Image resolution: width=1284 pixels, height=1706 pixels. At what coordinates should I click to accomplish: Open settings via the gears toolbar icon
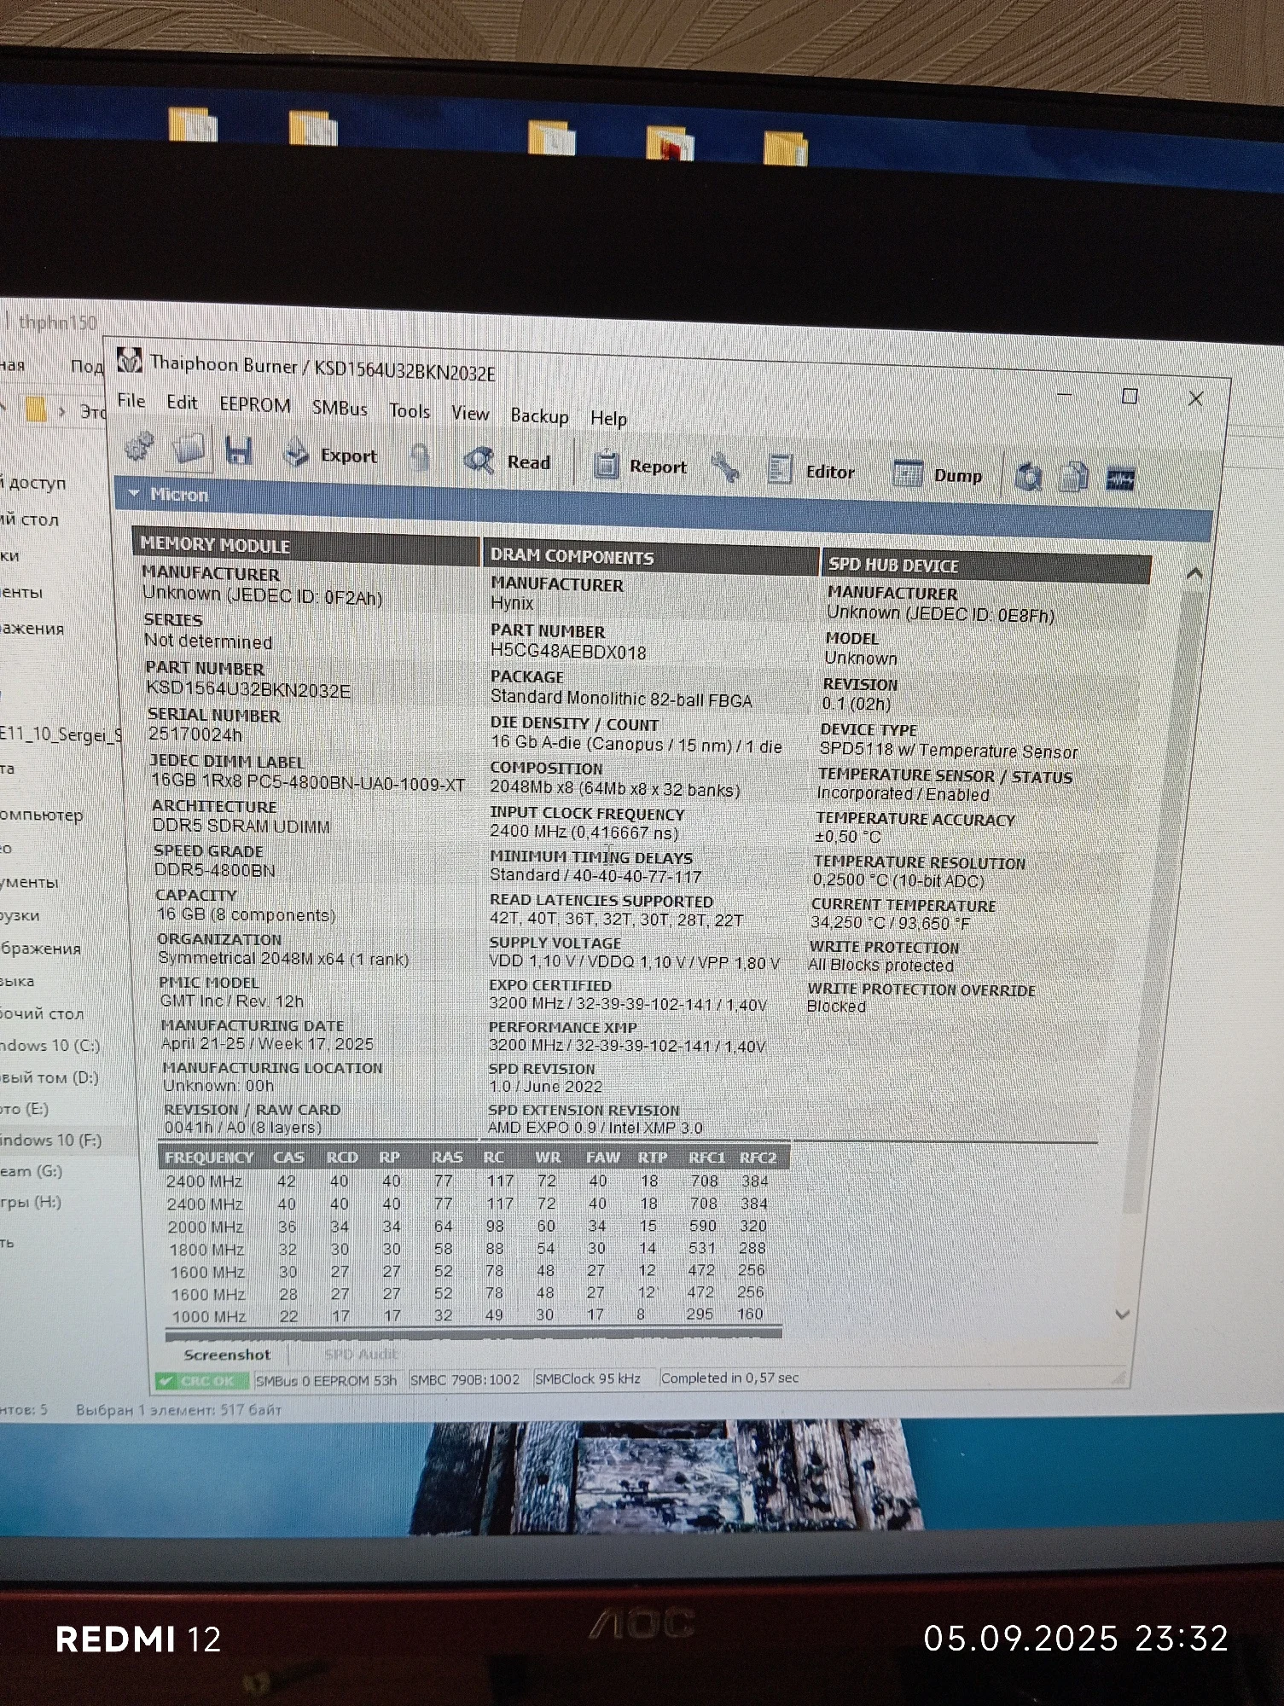pos(139,446)
